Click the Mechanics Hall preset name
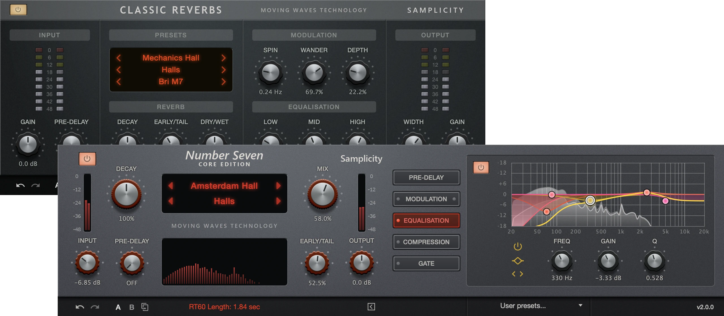724x316 pixels. click(171, 58)
